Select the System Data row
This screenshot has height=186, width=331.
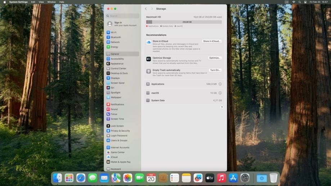184,101
